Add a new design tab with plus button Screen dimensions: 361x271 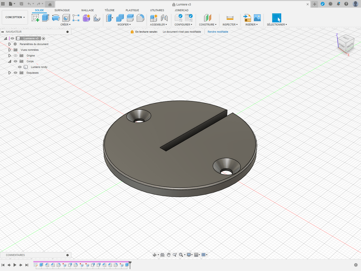pyautogui.click(x=314, y=4)
